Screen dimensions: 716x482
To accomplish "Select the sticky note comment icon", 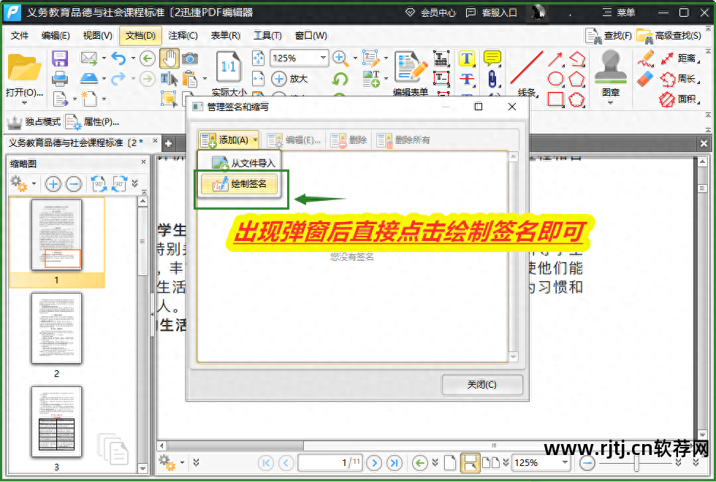I will (x=492, y=58).
